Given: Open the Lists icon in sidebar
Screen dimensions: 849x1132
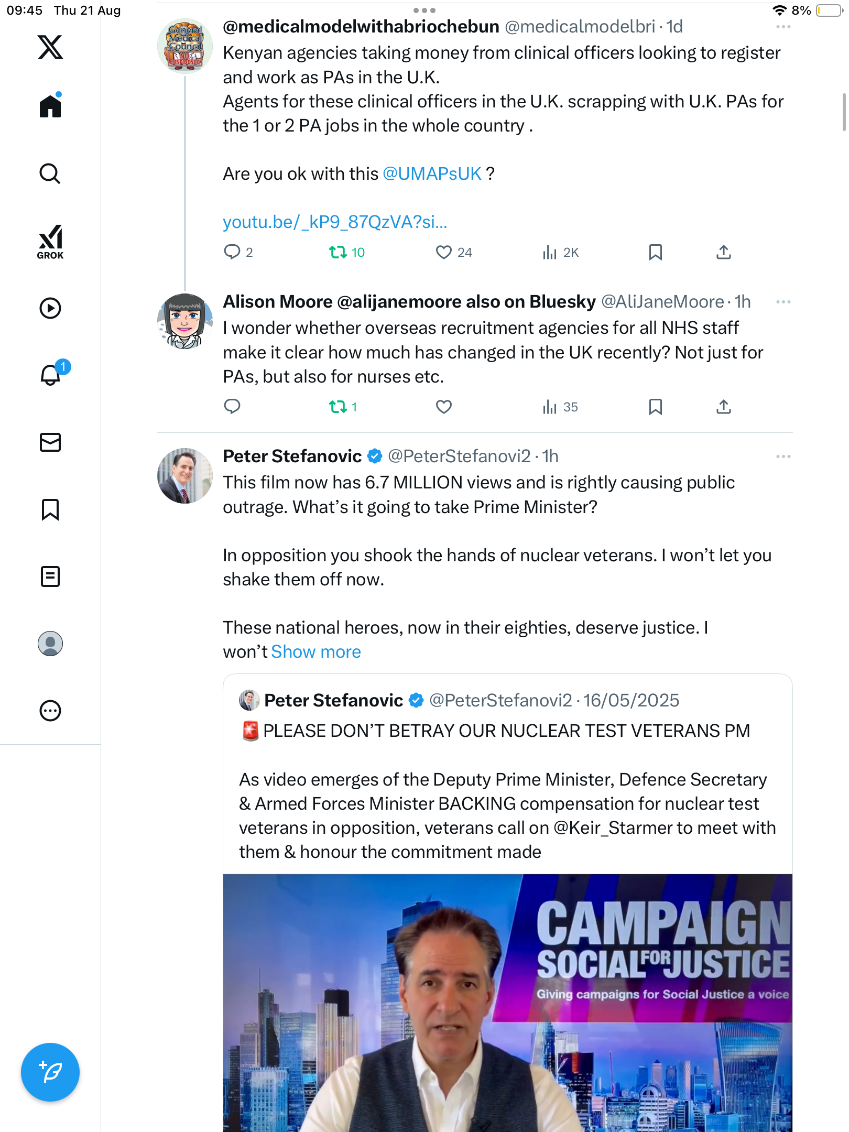Looking at the screenshot, I should tap(50, 576).
